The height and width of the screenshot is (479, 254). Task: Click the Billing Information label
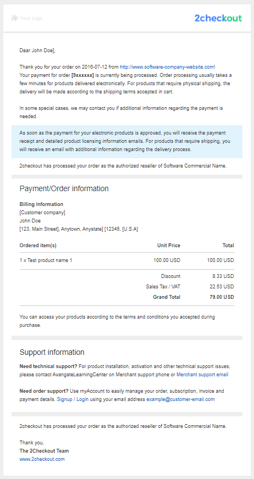click(41, 204)
